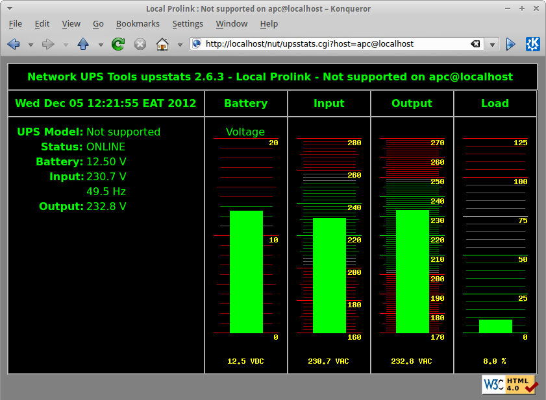Click the '230.7 VAC' graph caption
546x400 pixels.
(329, 361)
